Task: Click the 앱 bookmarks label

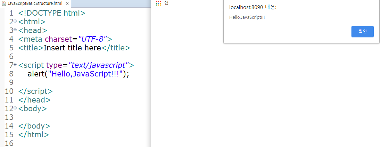Action: coord(166,3)
